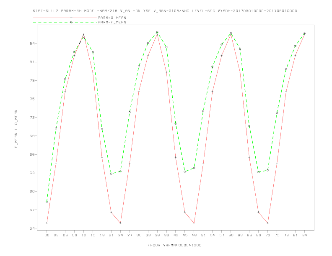Screen dimensions: 332x256
Task: Click x-axis tick label 03
Action: [x=56, y=235]
